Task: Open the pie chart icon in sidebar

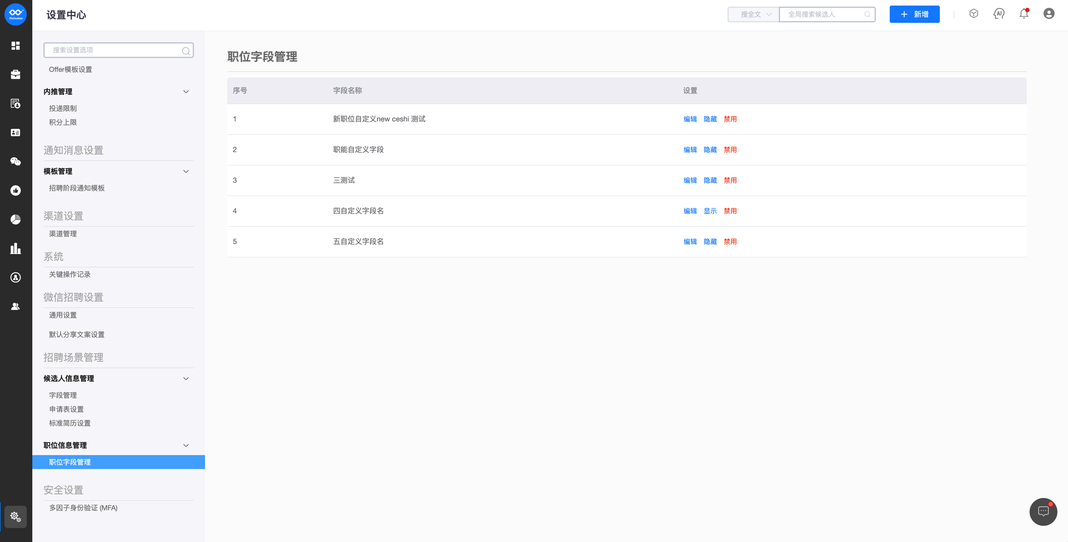Action: [x=16, y=220]
